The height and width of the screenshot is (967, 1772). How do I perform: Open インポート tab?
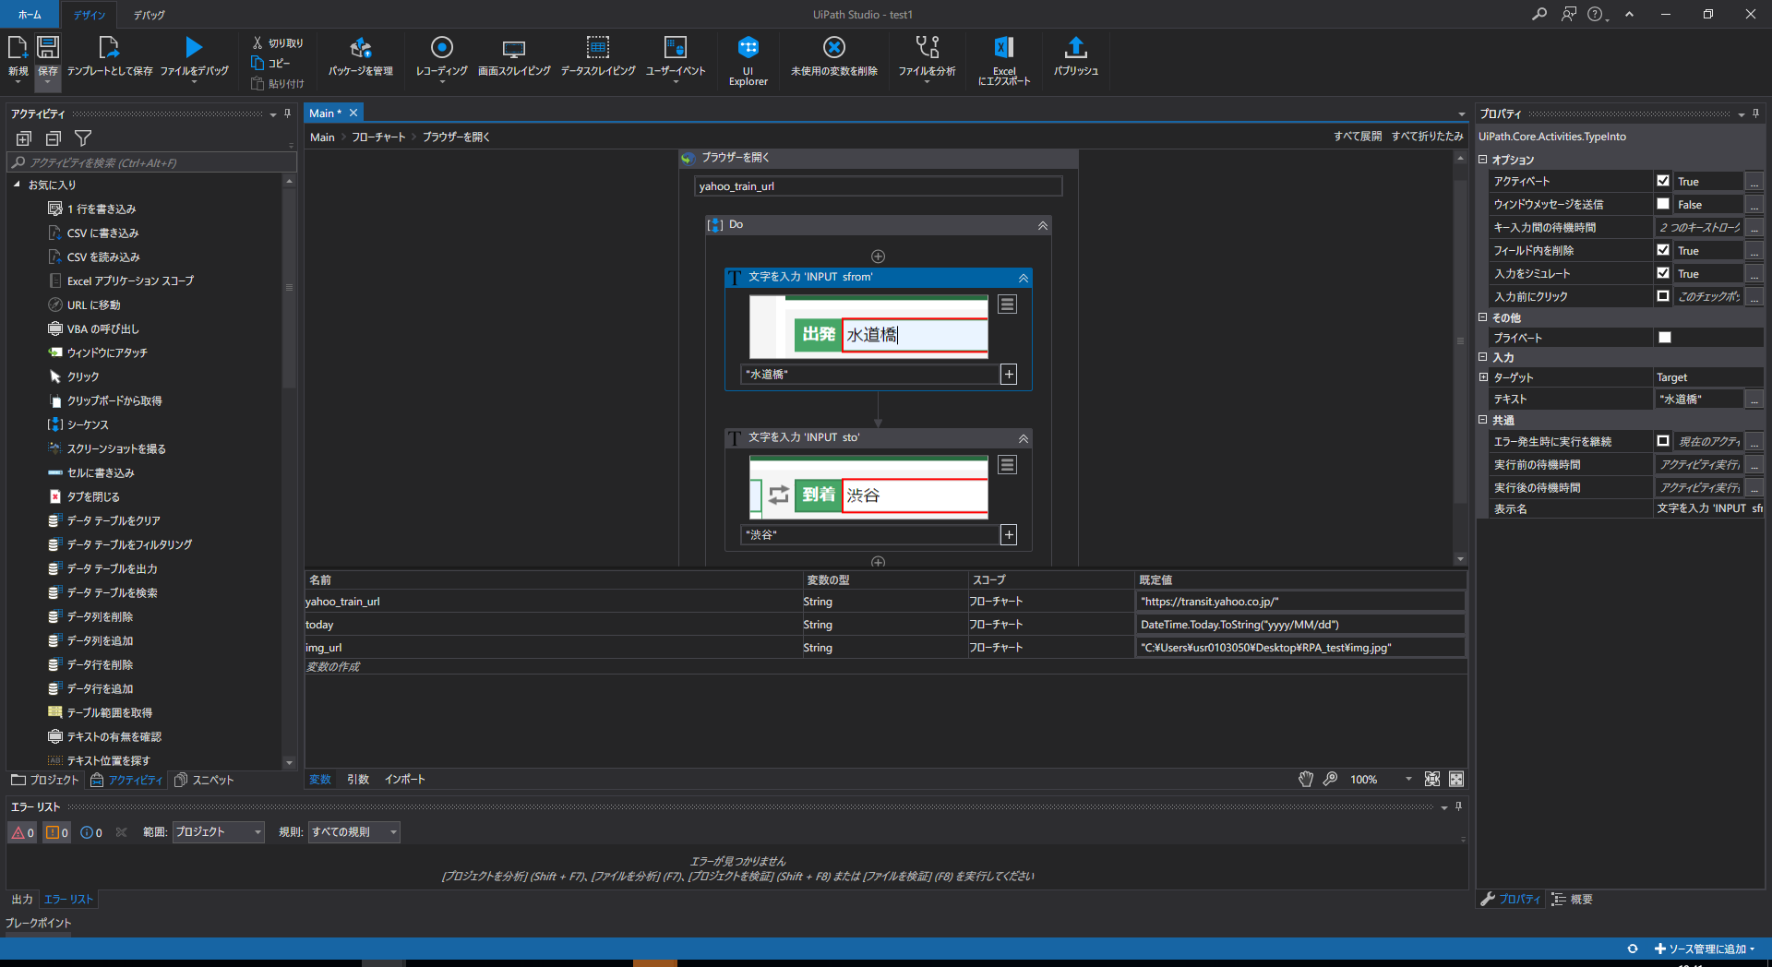click(x=405, y=780)
